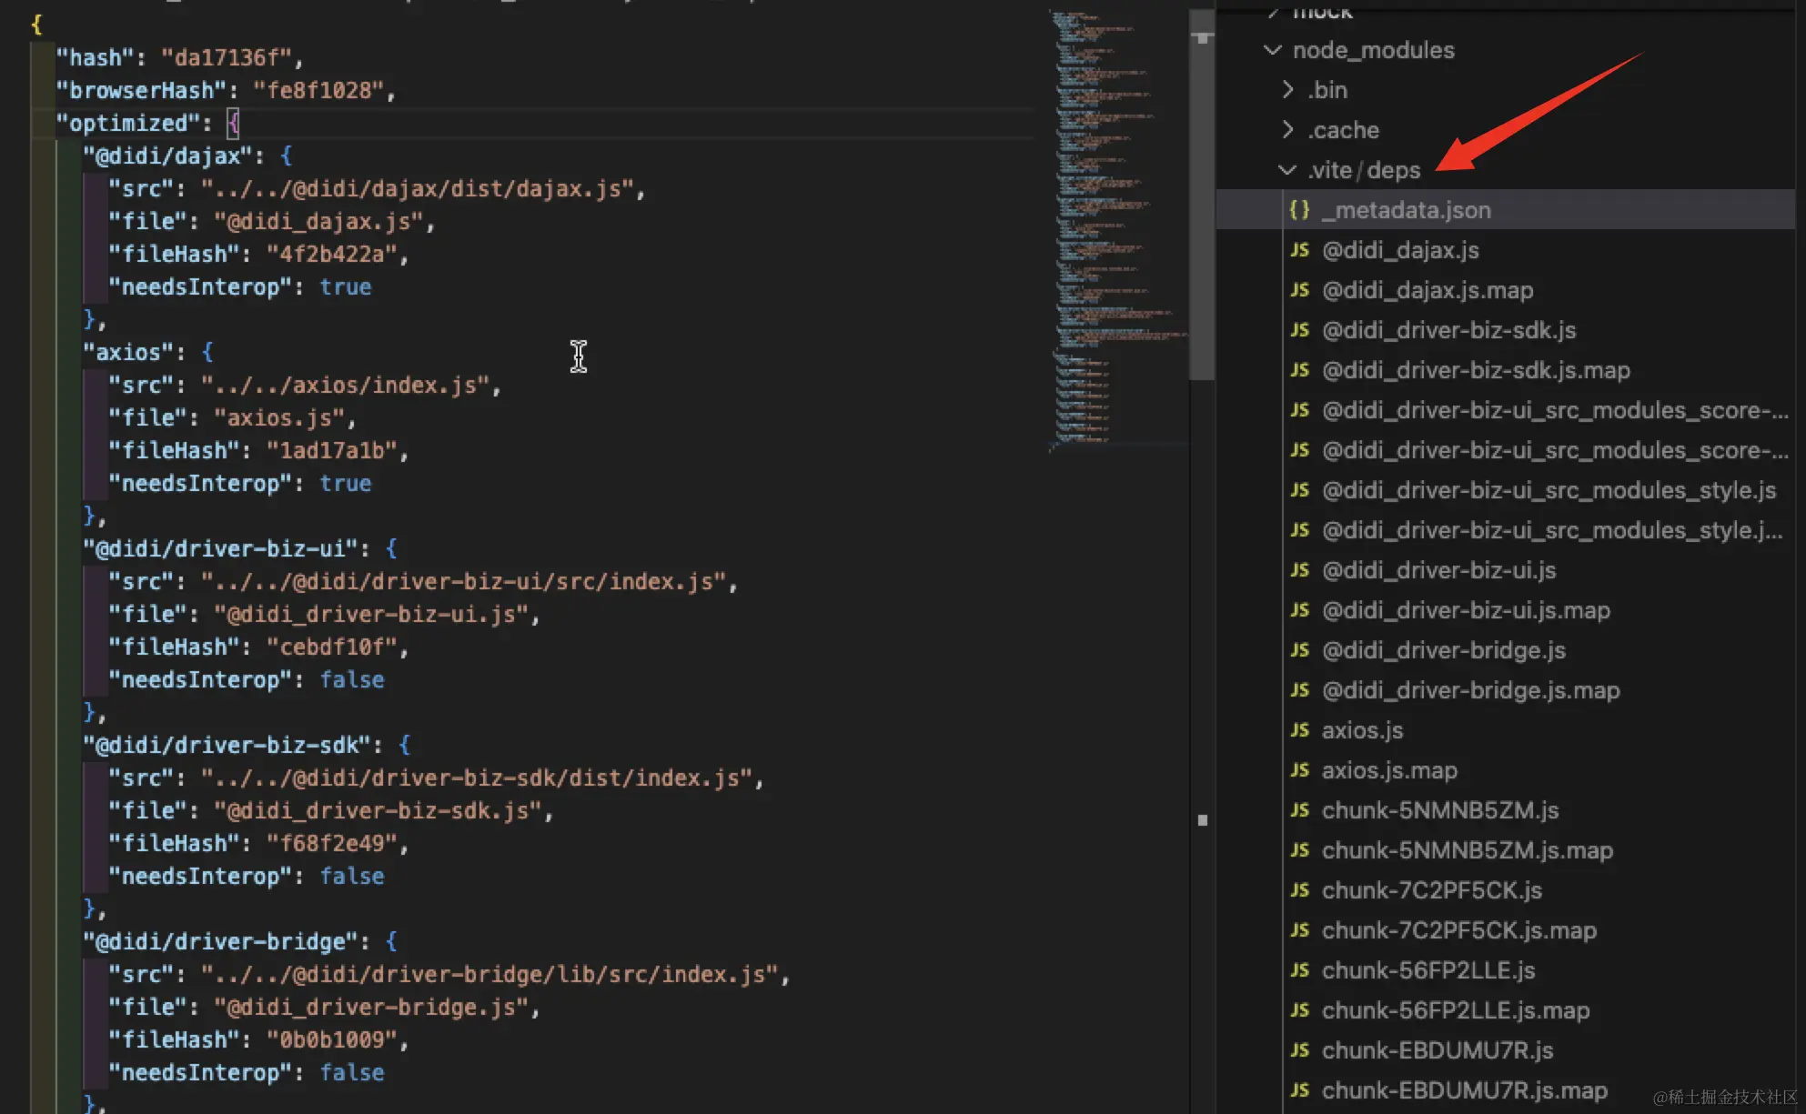The width and height of the screenshot is (1806, 1114).
Task: Open chunk-EBDUMU7R.js.map file
Action: click(1464, 1090)
